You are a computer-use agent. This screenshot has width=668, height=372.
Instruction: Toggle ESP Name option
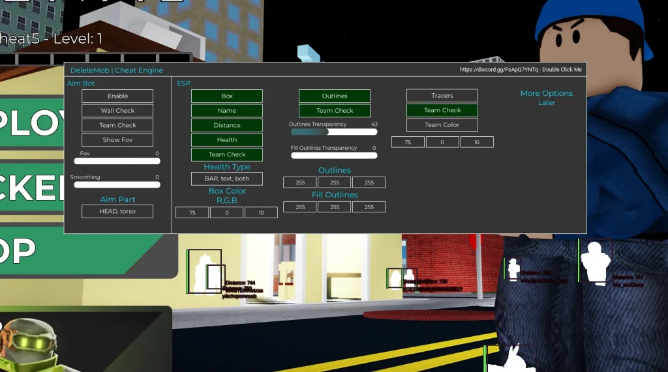click(226, 111)
